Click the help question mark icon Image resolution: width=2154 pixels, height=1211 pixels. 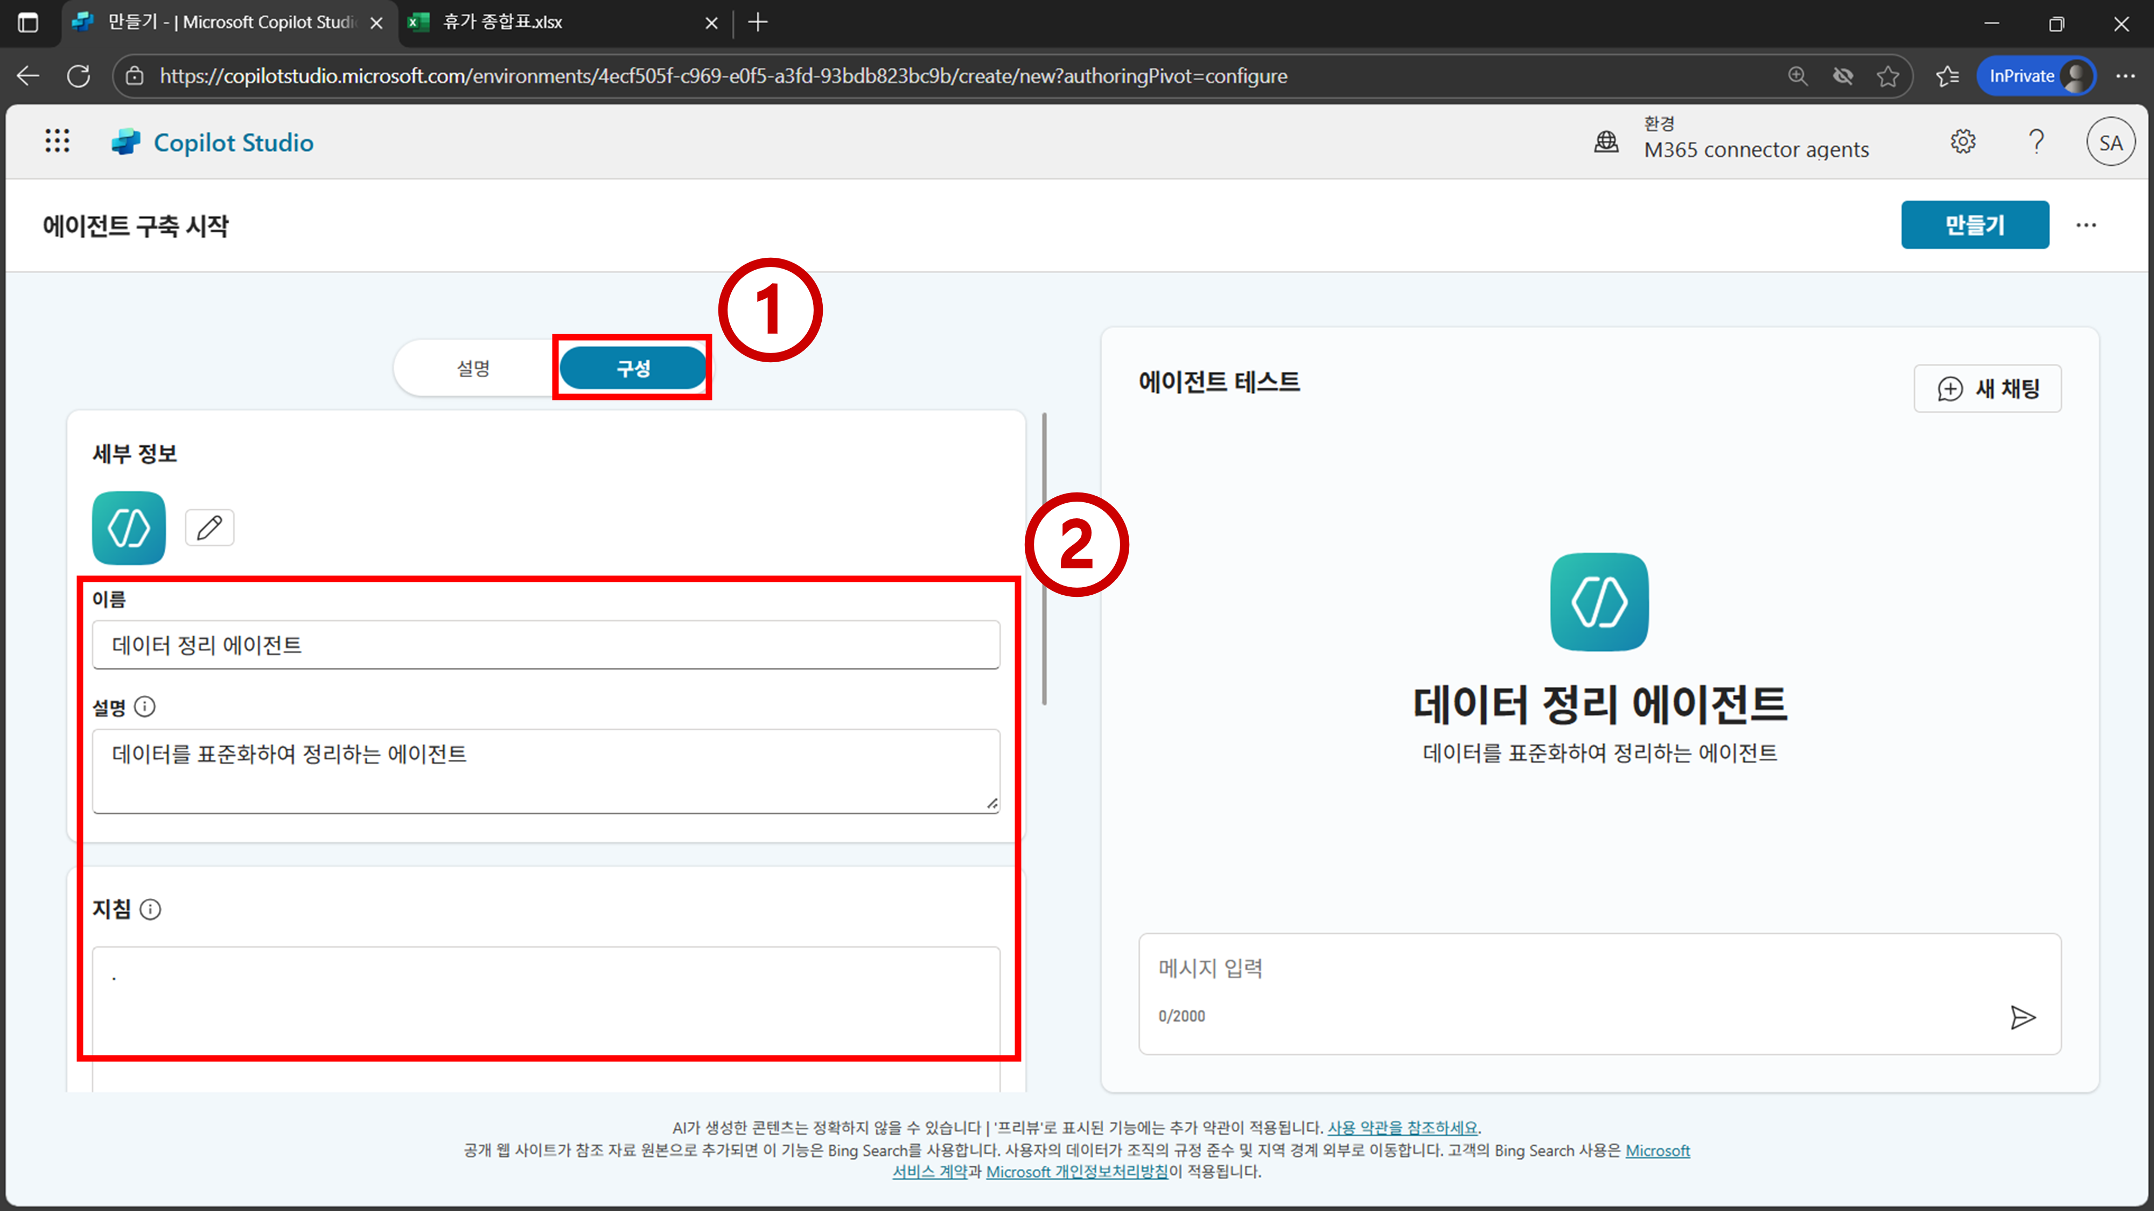pos(2036,142)
